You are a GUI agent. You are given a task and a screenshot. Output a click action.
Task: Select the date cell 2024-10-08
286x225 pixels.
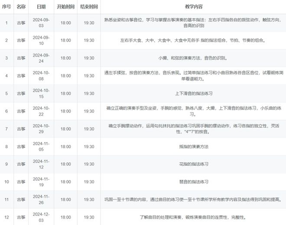tap(41, 76)
